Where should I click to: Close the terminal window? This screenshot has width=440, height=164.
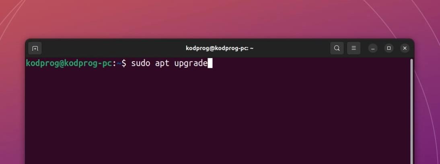[405, 48]
